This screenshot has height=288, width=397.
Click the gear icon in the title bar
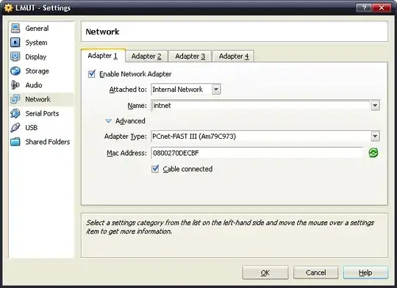[8, 8]
